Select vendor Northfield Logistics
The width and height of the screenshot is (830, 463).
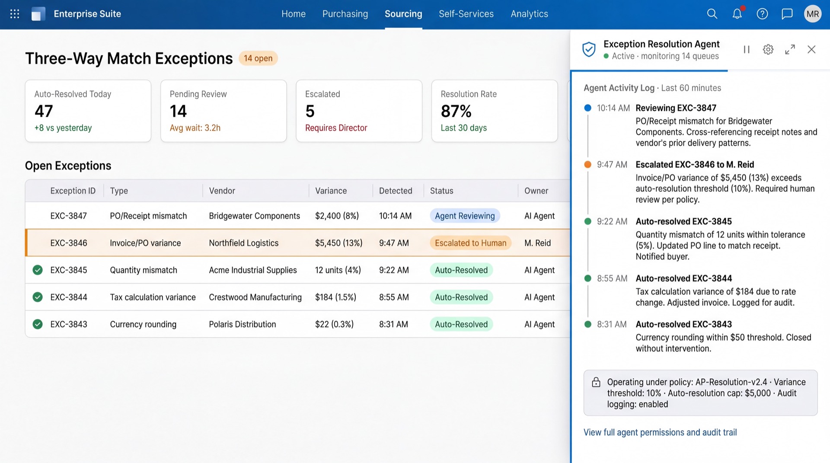(243, 243)
